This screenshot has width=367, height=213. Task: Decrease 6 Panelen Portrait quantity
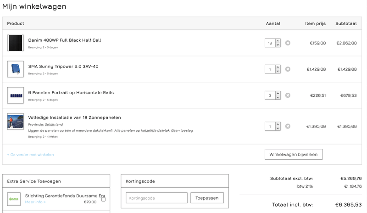(x=278, y=97)
